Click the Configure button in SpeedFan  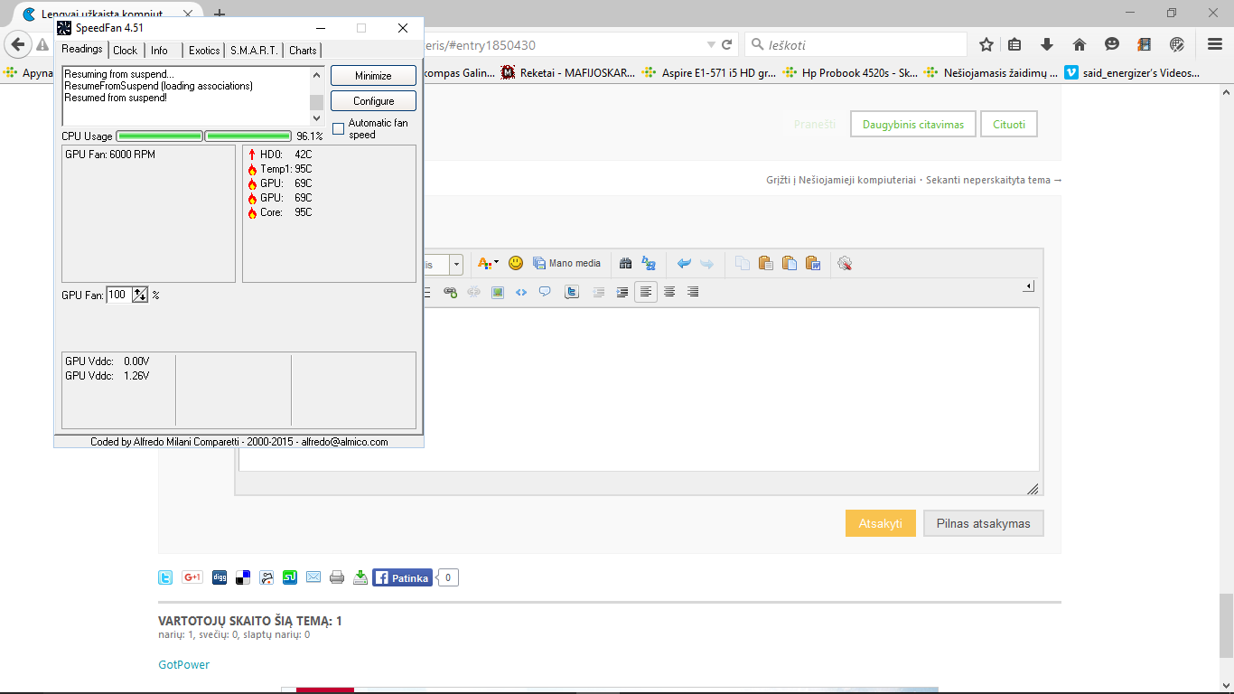[373, 101]
